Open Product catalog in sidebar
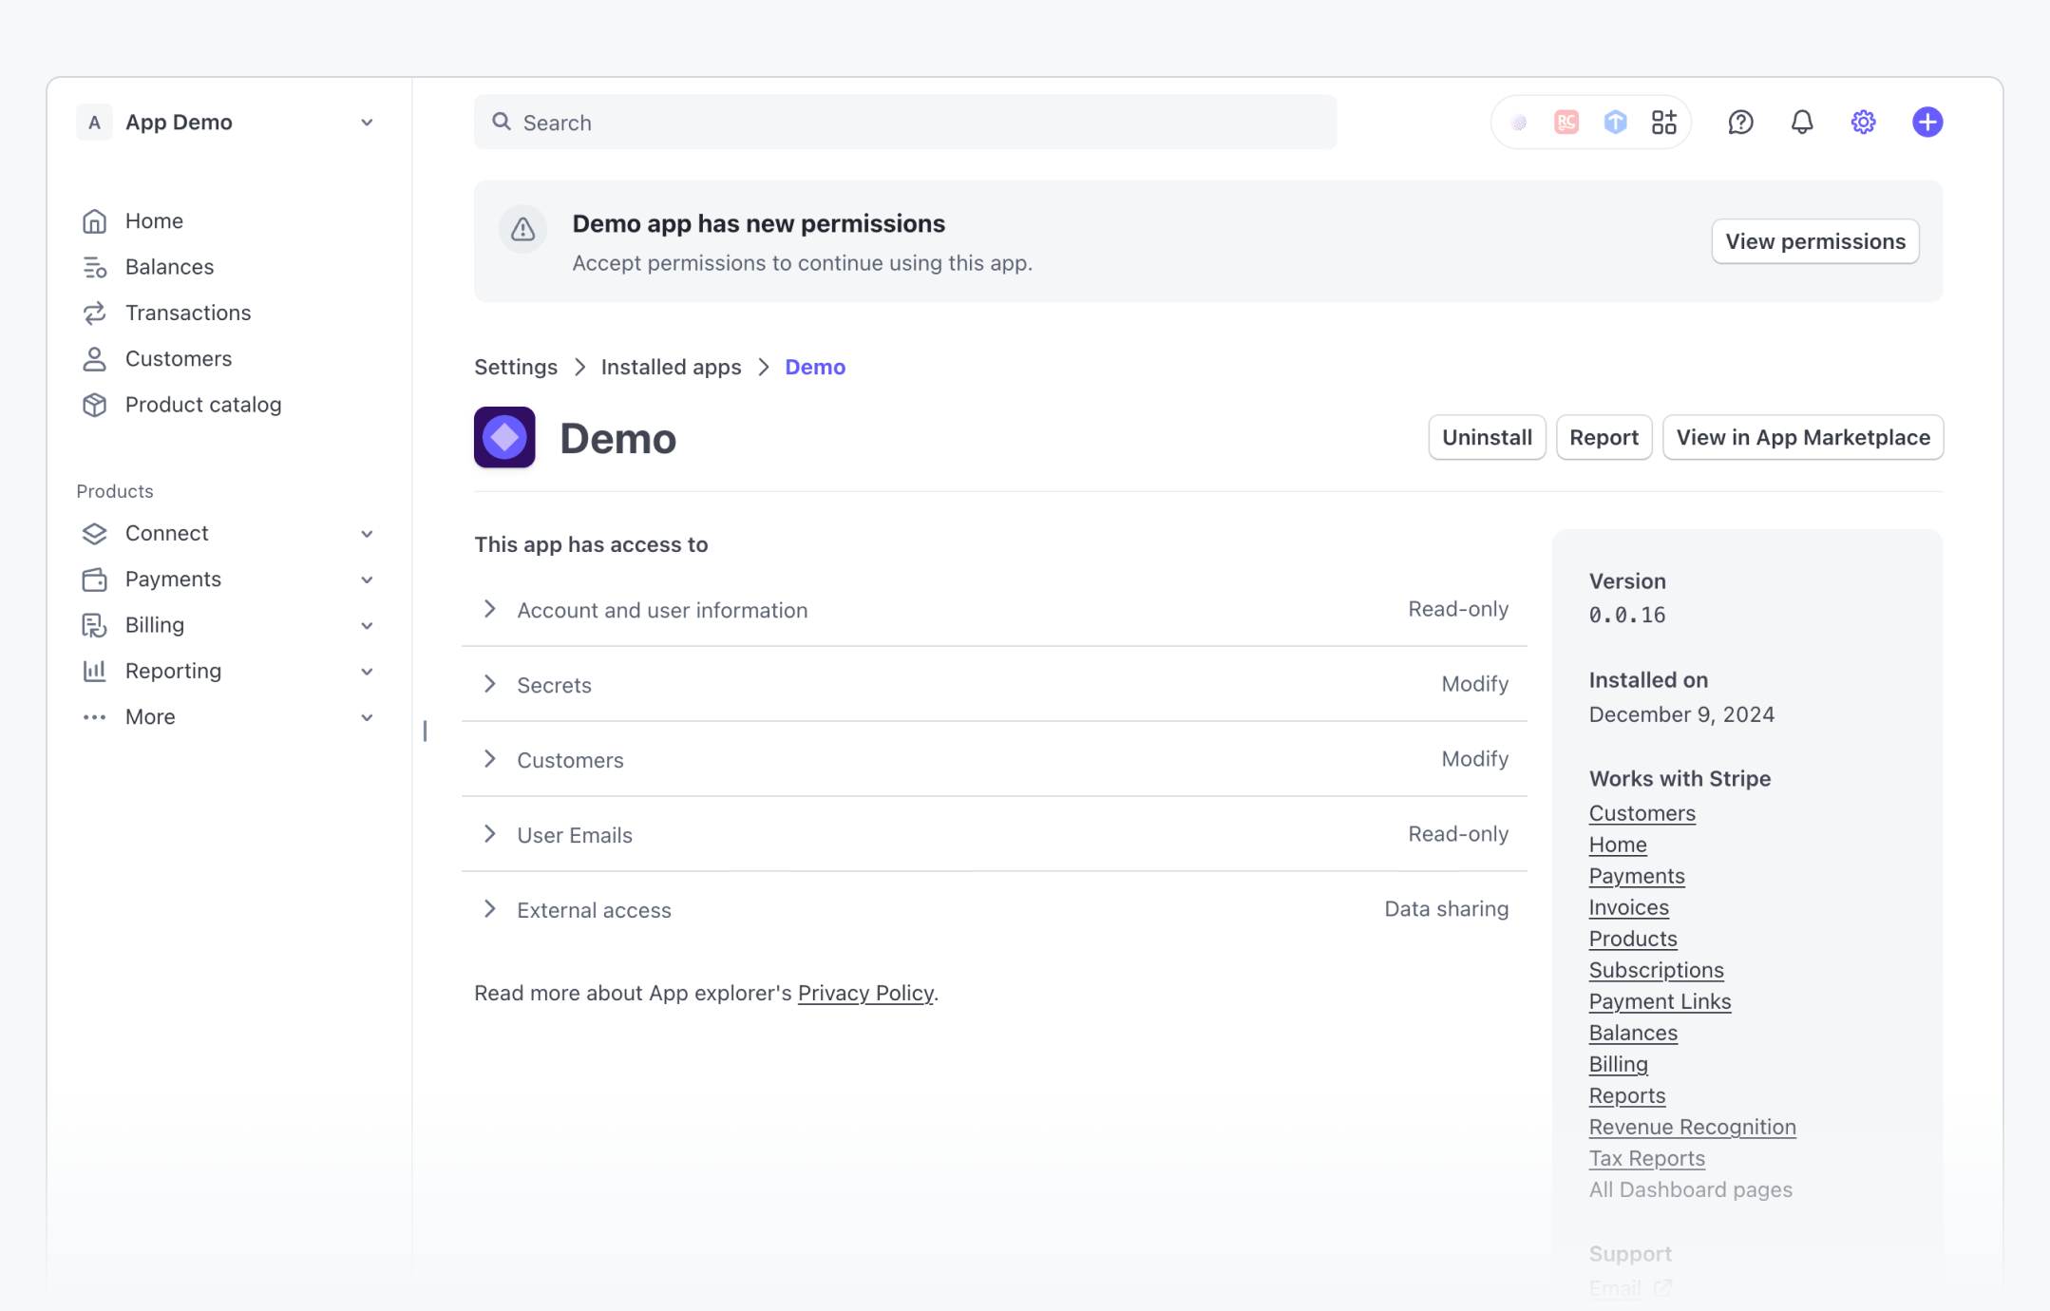 pos(202,405)
